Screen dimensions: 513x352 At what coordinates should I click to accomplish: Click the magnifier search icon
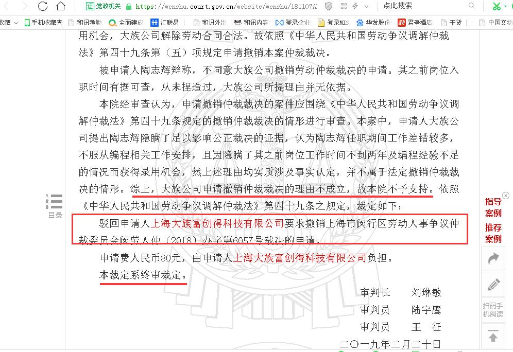point(471,6)
